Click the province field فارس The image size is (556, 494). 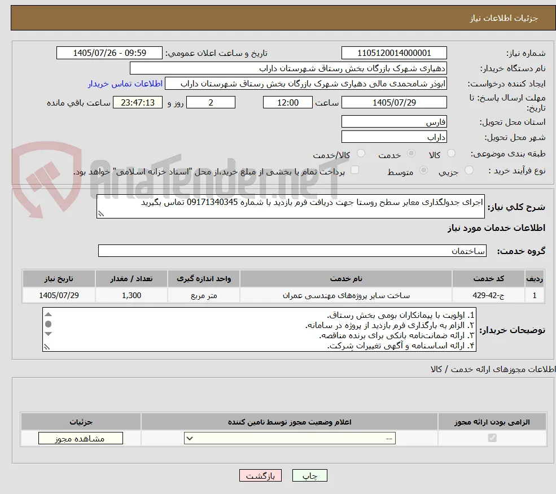pyautogui.click(x=394, y=121)
